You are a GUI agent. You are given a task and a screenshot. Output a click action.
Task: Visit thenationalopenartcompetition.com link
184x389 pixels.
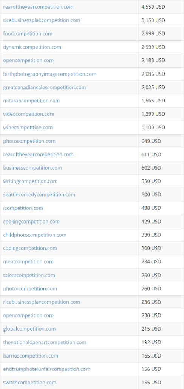tap(45, 342)
